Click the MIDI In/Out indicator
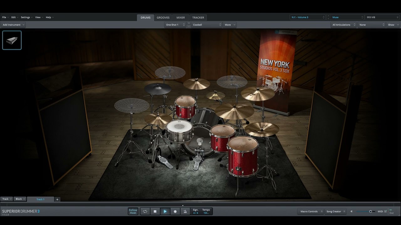401x225 pixels. pos(391,211)
